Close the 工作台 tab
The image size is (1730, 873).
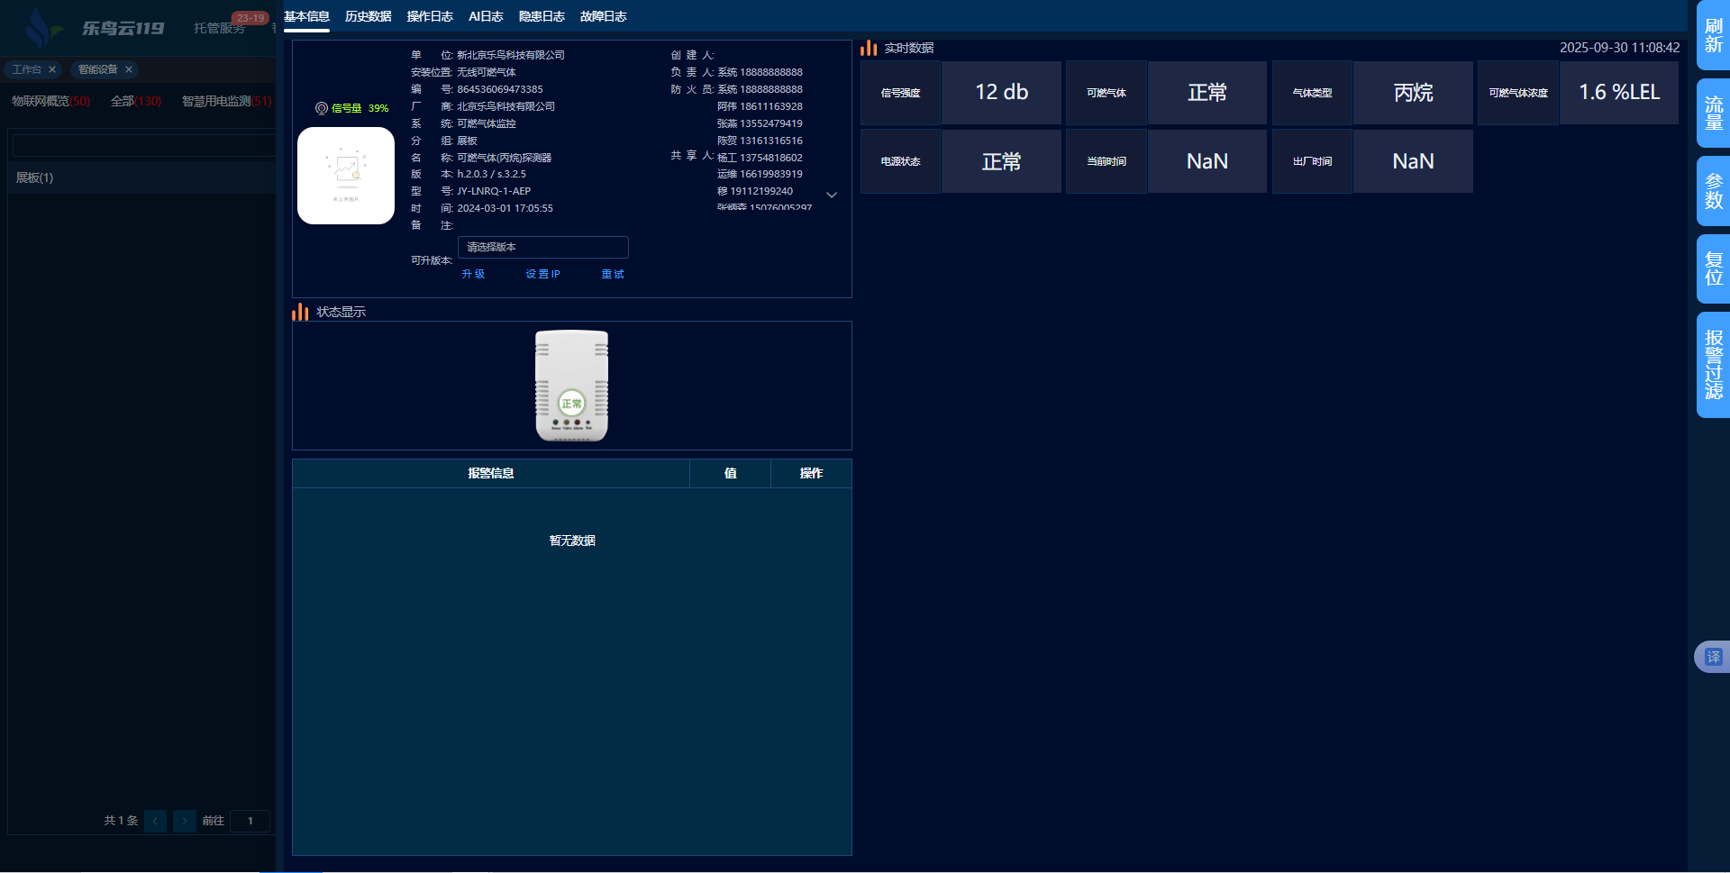[x=52, y=69]
